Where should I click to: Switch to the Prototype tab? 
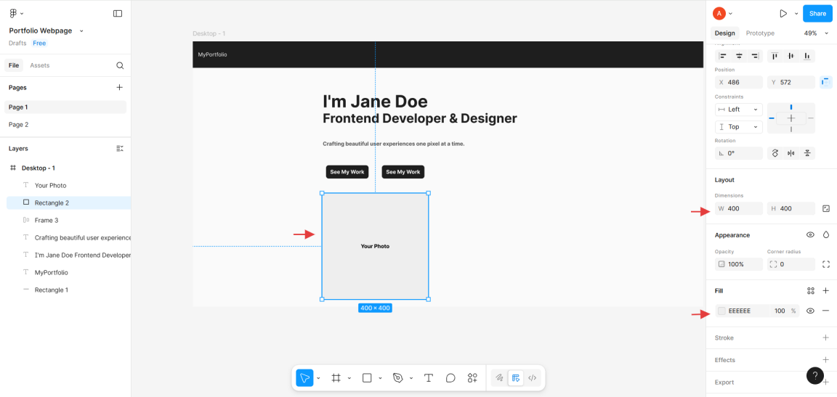760,33
